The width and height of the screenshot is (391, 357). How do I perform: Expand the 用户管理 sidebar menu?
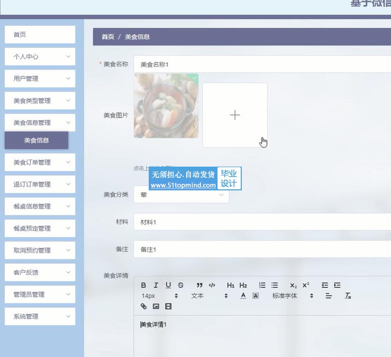coord(40,79)
